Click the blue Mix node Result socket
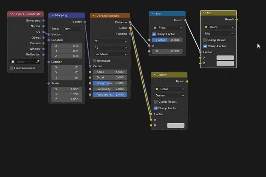 click(185, 20)
